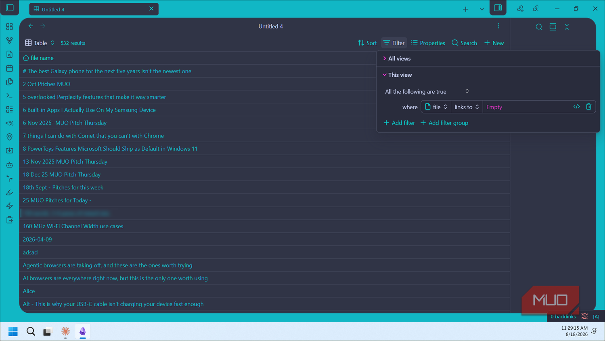Click New to create an entry
605x341 pixels.
pyautogui.click(x=494, y=43)
